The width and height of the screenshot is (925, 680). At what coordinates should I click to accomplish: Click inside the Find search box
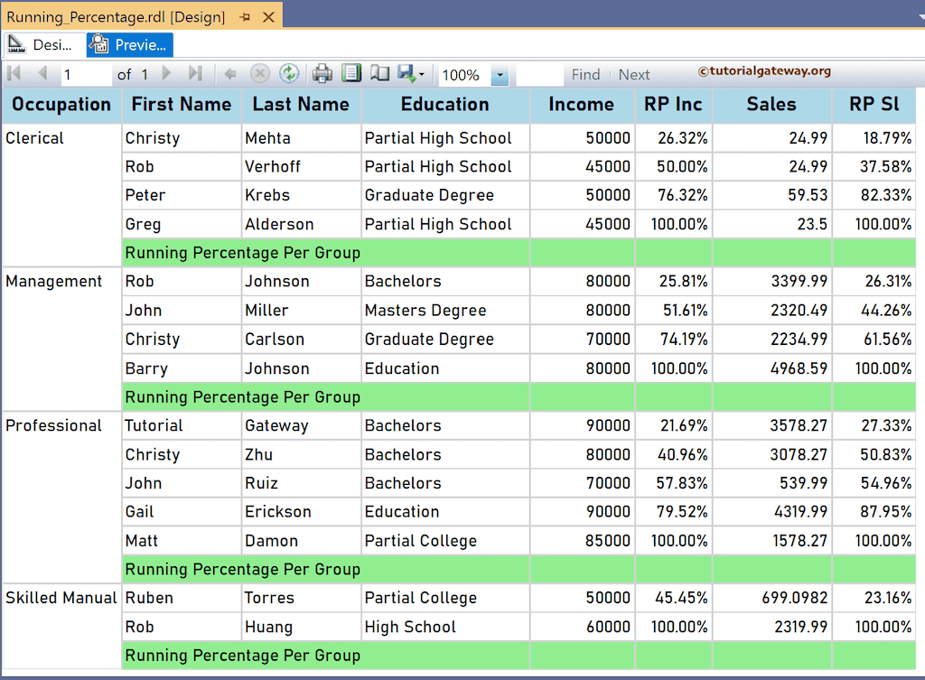point(540,74)
